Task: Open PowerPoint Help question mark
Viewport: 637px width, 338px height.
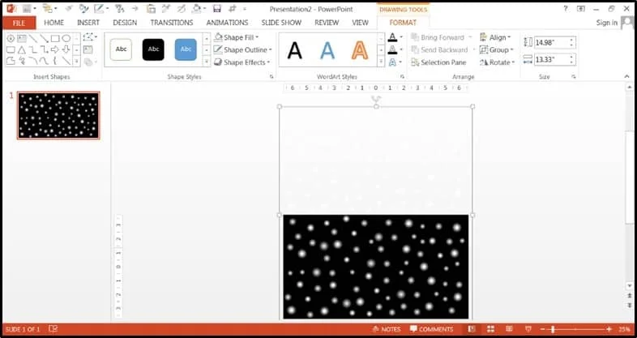Action: tap(566, 9)
